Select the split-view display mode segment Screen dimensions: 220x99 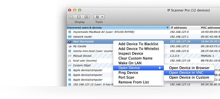pos(86,17)
